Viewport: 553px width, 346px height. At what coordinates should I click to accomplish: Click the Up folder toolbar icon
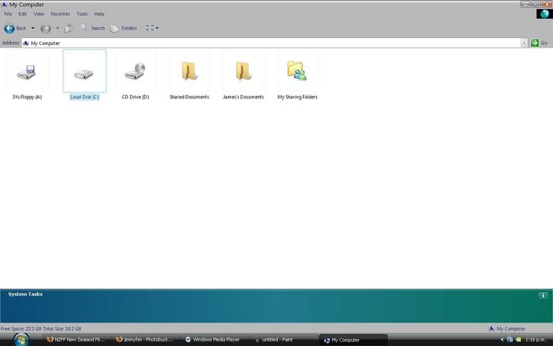tap(68, 28)
